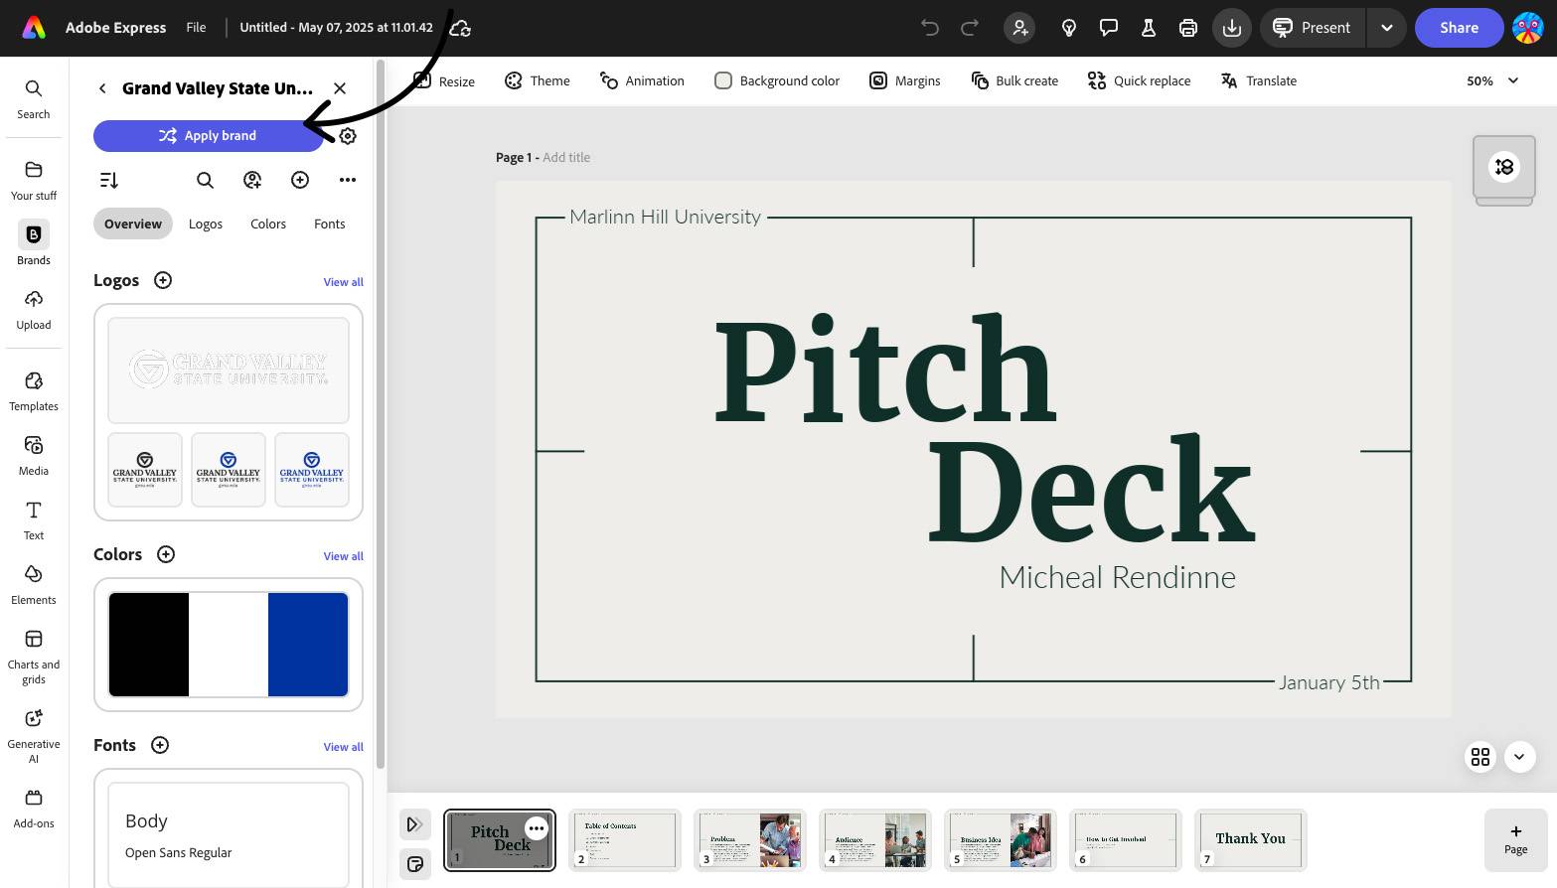
Task: Click the brand settings gear icon
Action: [348, 136]
